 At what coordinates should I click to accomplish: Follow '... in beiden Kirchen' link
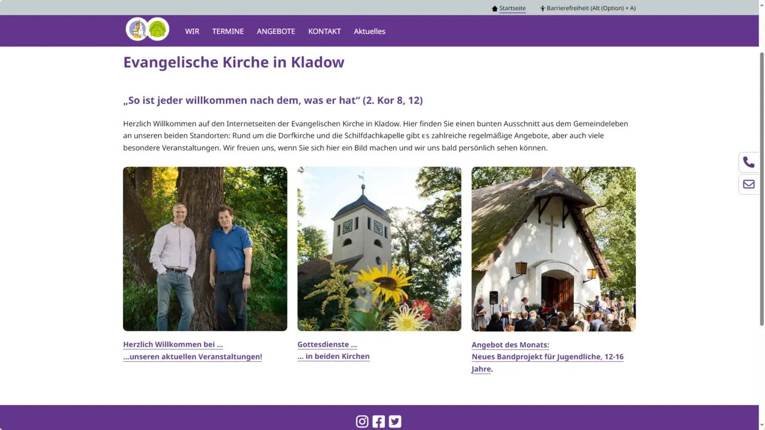[x=333, y=357]
